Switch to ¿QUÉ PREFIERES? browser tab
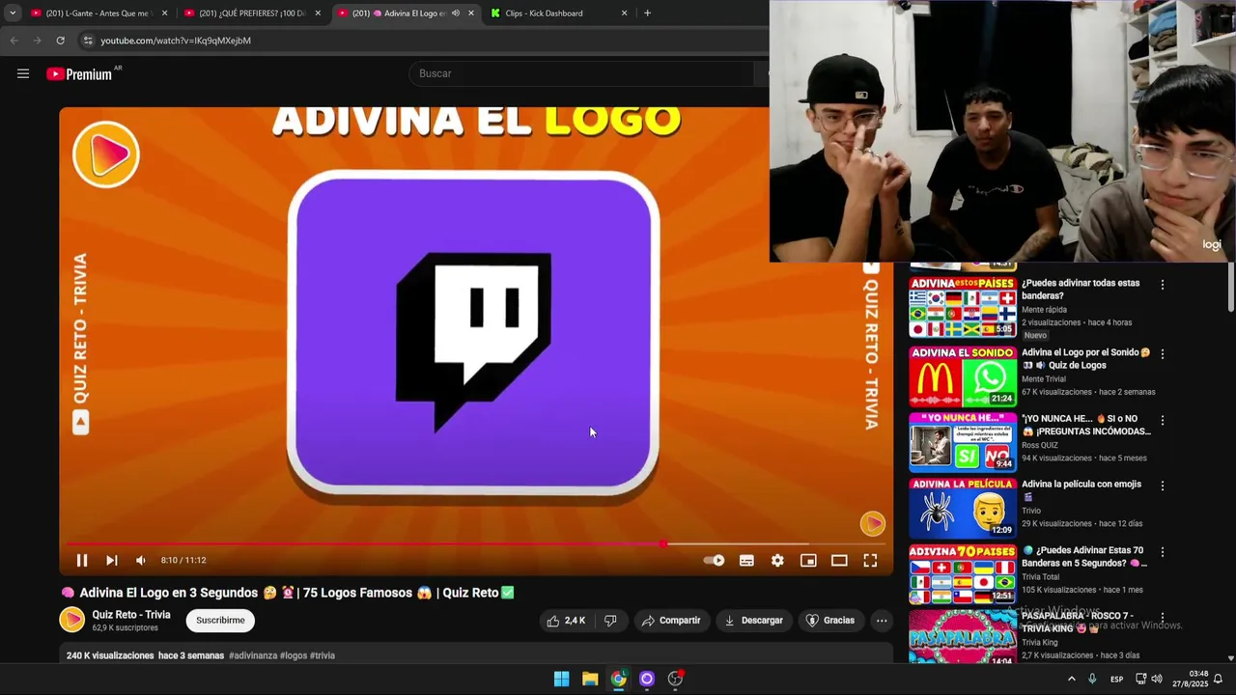The width and height of the screenshot is (1236, 695). click(251, 14)
